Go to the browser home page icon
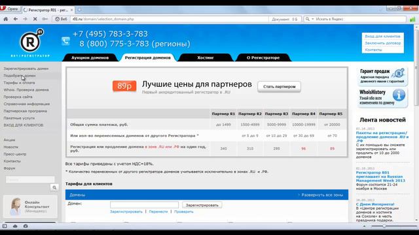Image resolution: width=419 pixels, height=235 pixels. [x=6, y=19]
